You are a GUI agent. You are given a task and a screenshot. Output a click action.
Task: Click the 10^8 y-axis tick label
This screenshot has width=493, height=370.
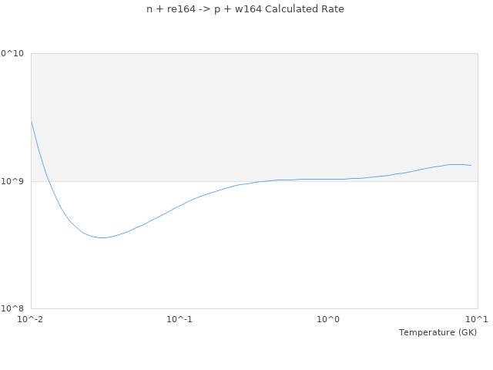tap(12, 308)
